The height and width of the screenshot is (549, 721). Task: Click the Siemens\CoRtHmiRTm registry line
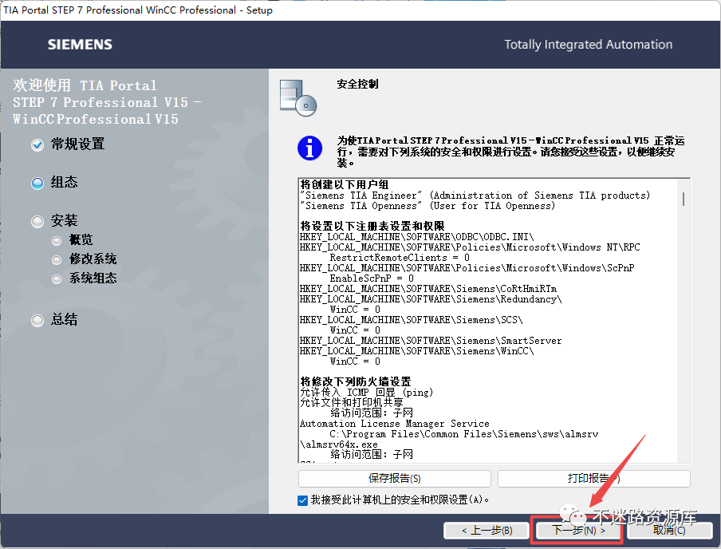pos(428,289)
